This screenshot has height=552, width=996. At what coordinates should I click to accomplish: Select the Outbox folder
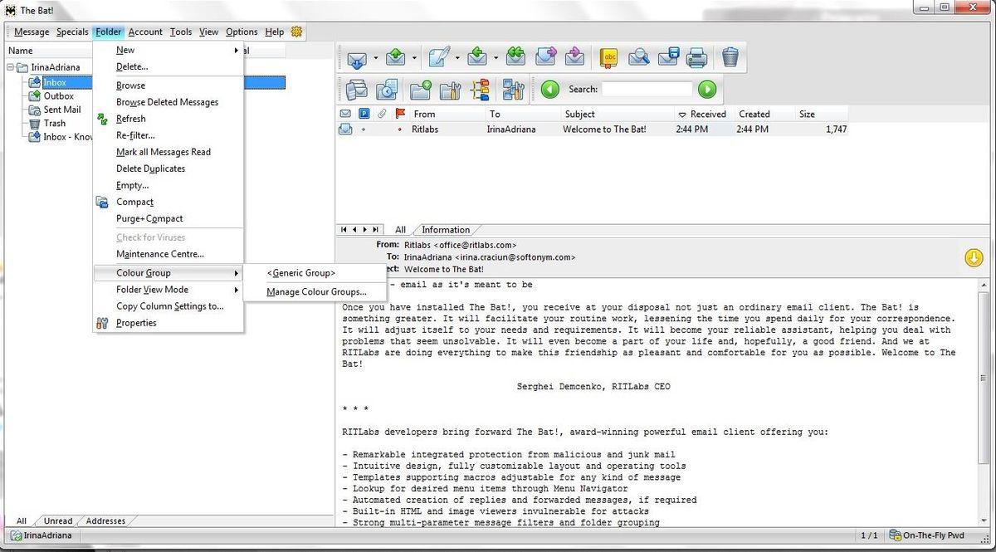tap(59, 96)
